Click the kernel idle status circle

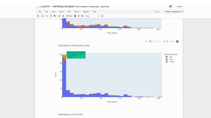[182, 12]
